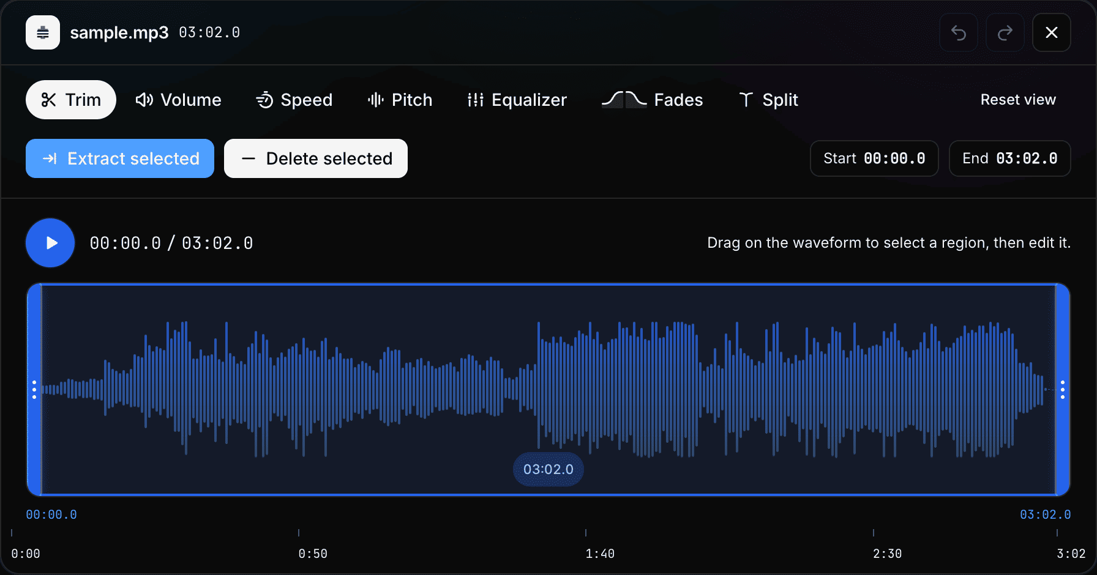1097x575 pixels.
Task: Click the 03:02.0 duration badge on the waveform
Action: tap(548, 469)
